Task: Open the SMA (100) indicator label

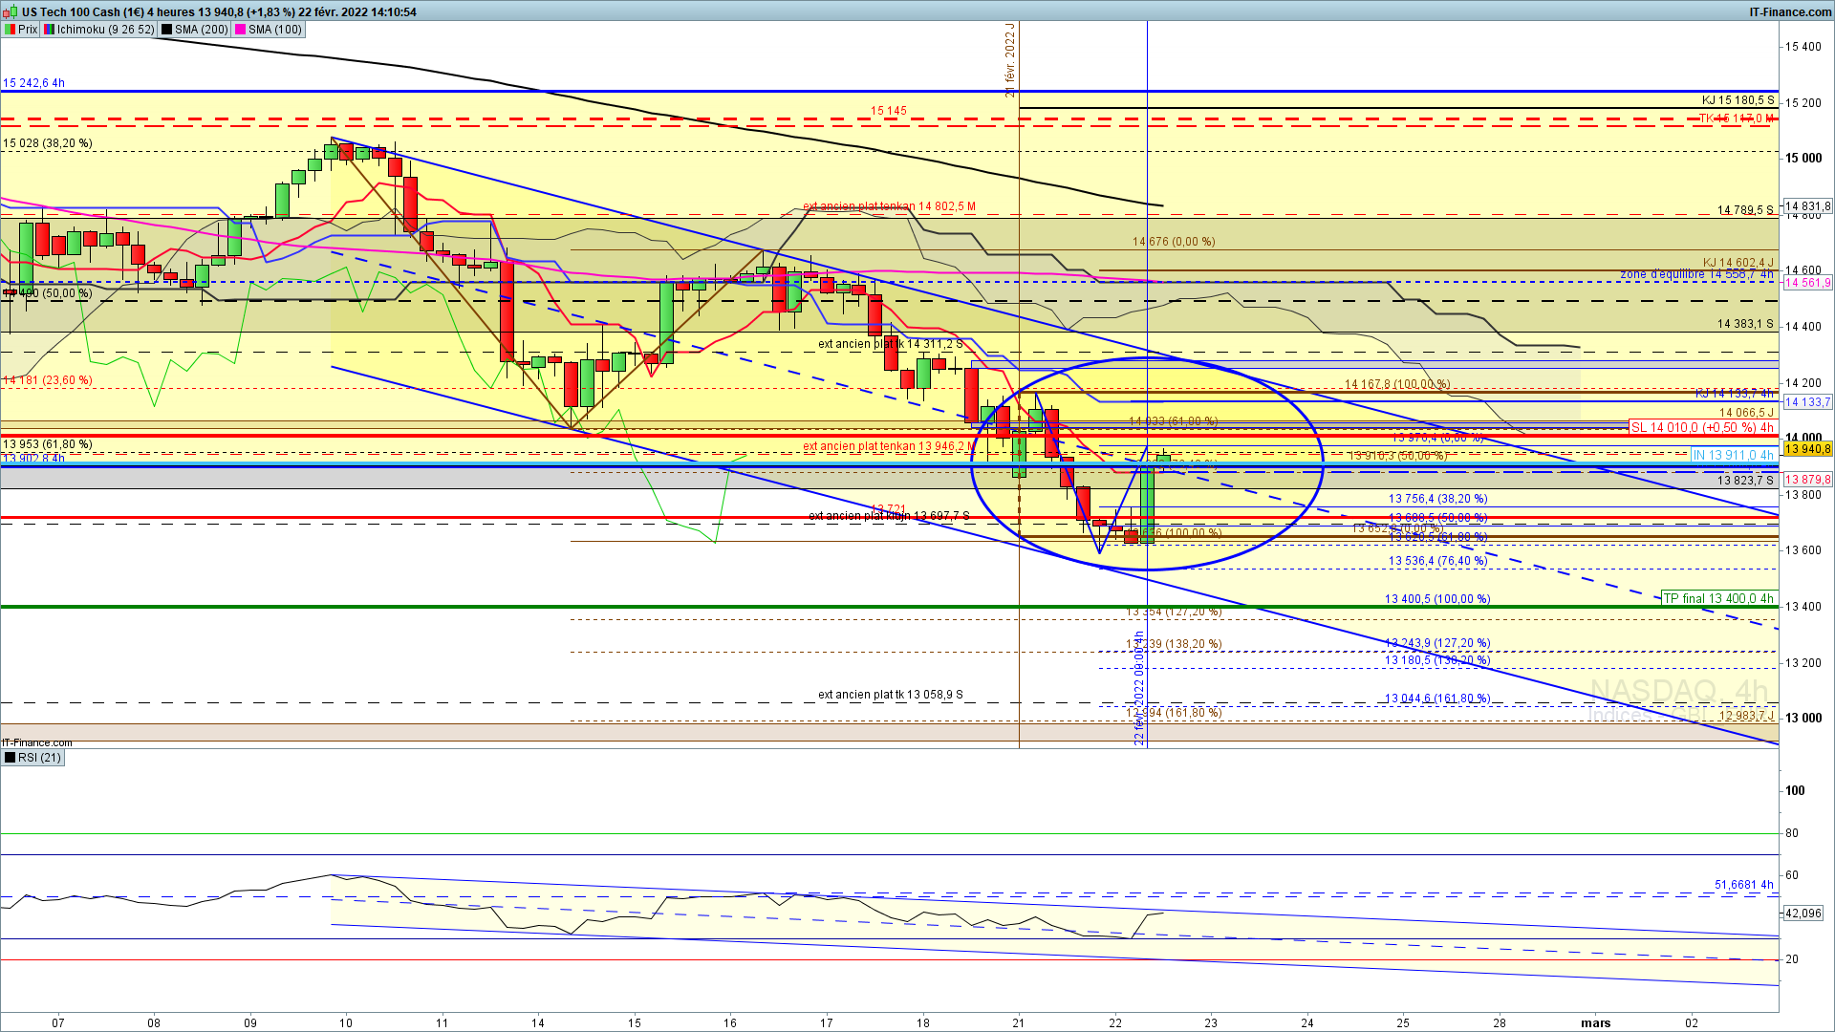Action: tap(274, 30)
